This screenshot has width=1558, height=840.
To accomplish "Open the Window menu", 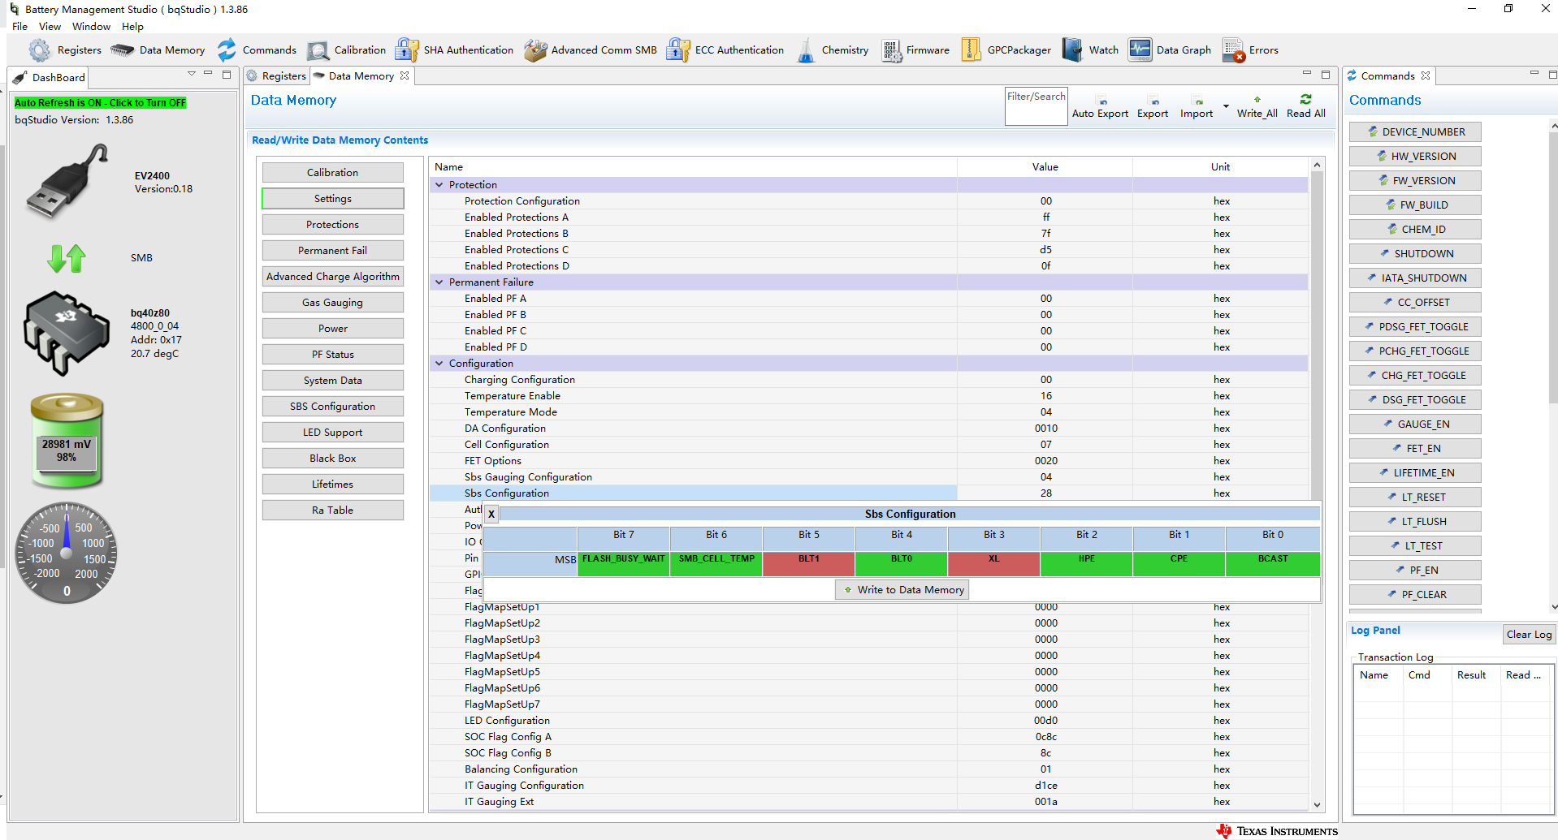I will [91, 27].
